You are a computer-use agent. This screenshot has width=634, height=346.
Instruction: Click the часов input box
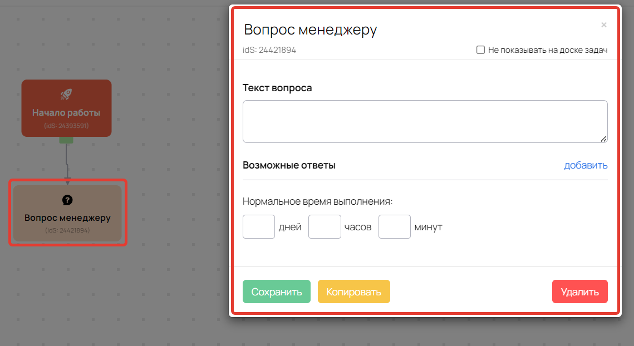point(325,227)
